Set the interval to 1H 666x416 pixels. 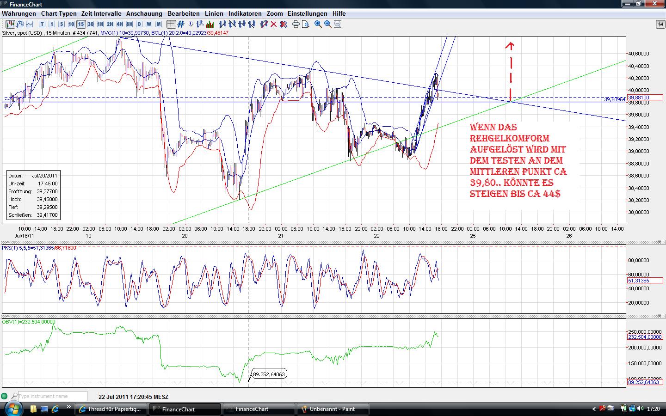[x=100, y=24]
